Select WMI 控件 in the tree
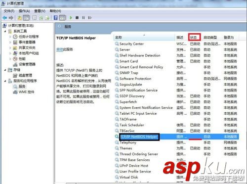Viewport: 247px width, 184px height. 26,92
